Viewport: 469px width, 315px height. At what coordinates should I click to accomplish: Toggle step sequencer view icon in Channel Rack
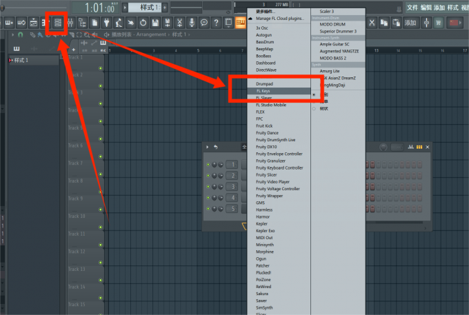pyautogui.click(x=419, y=147)
